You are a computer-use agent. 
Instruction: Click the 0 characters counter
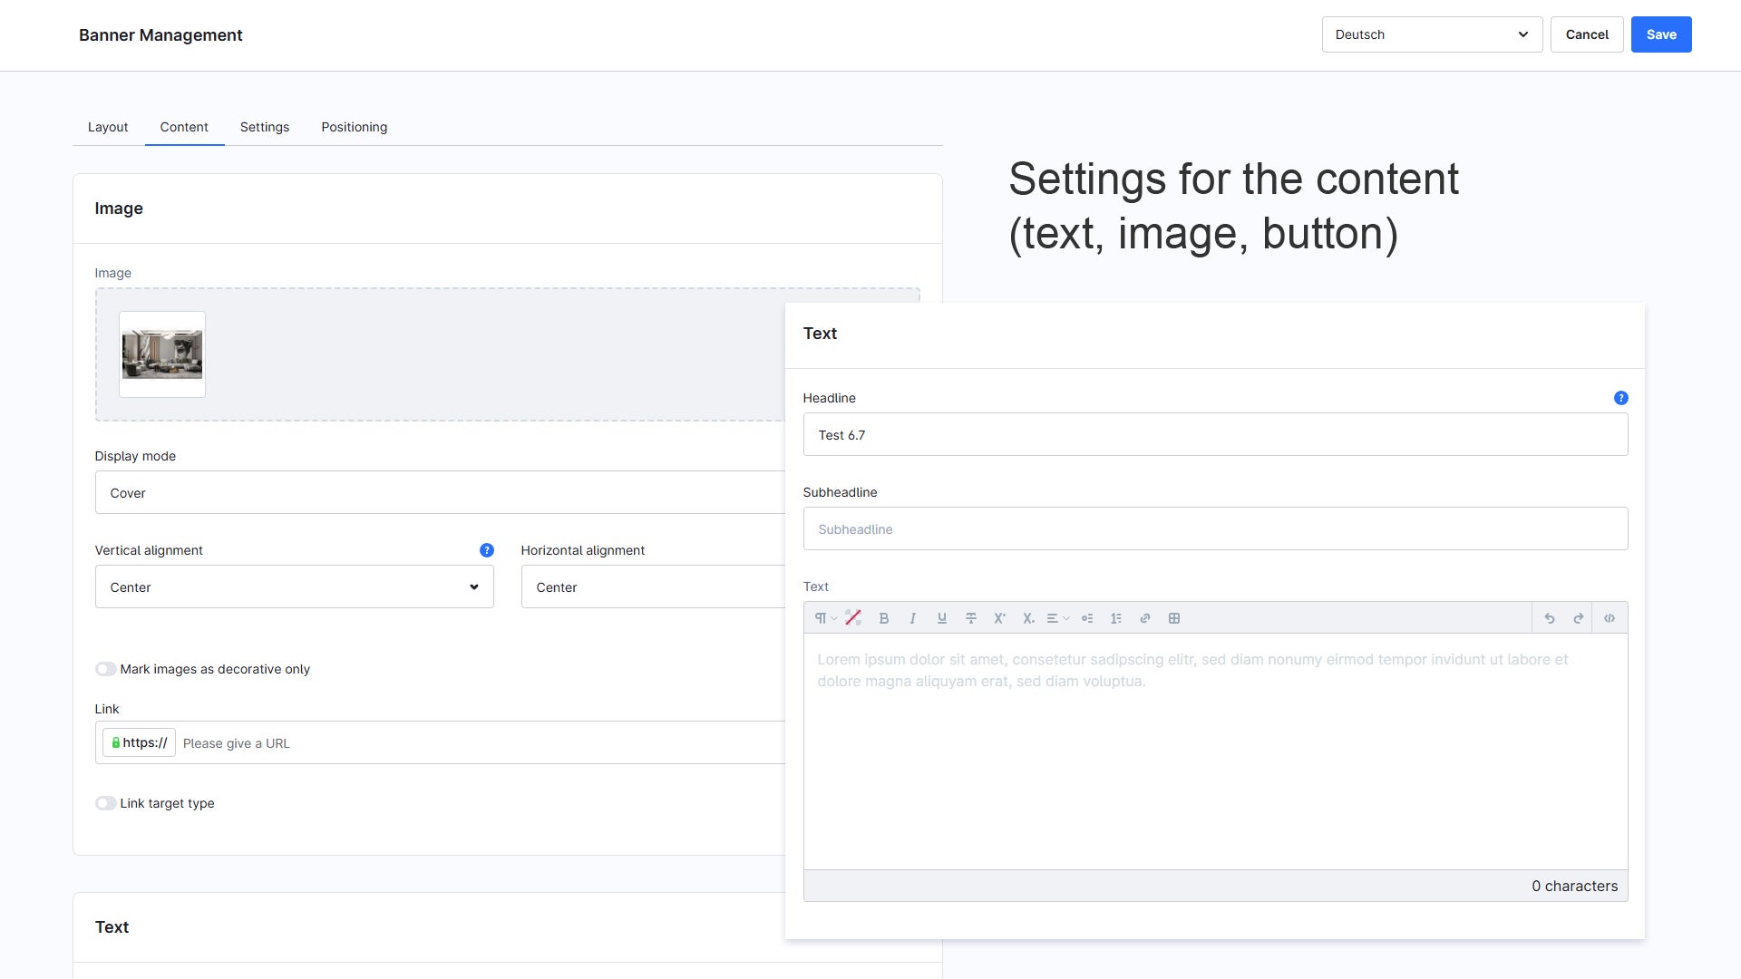(x=1574, y=886)
